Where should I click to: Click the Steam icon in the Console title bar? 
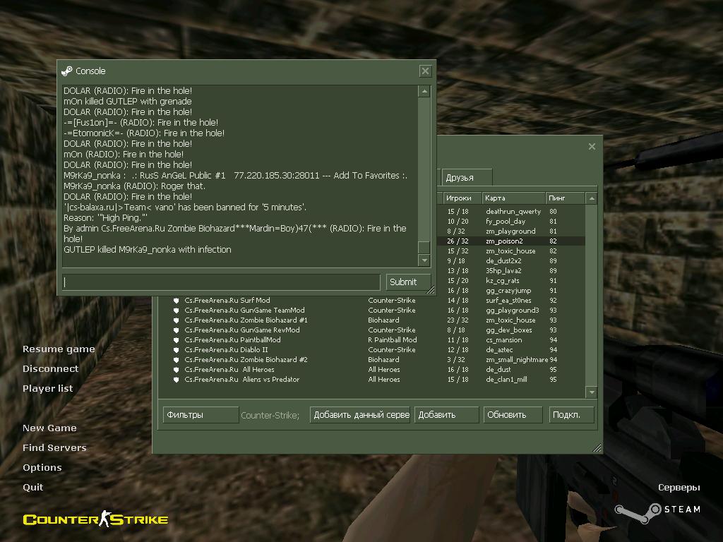(x=67, y=71)
